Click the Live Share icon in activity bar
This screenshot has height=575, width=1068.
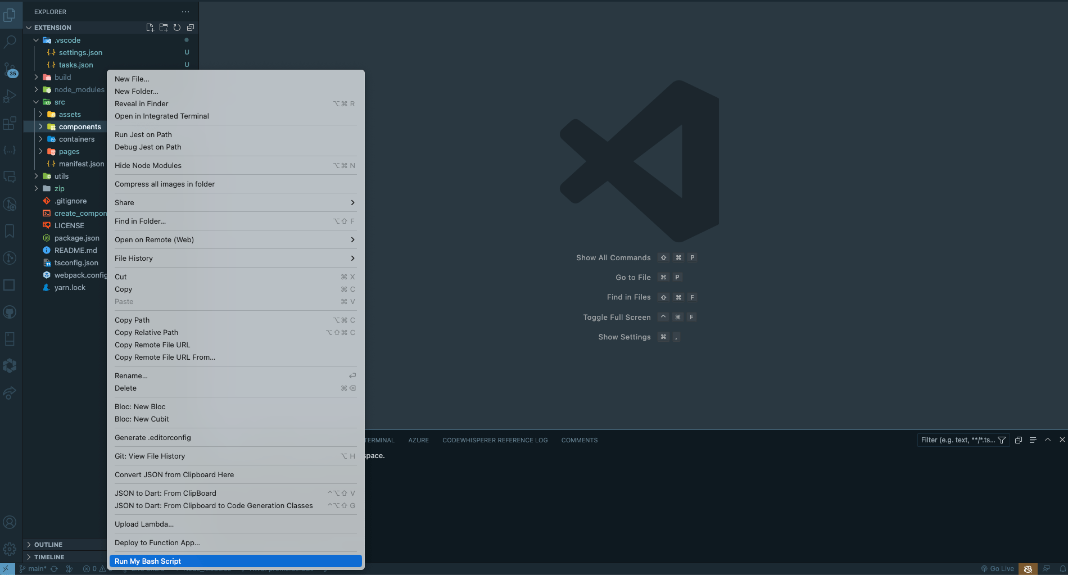tap(10, 393)
